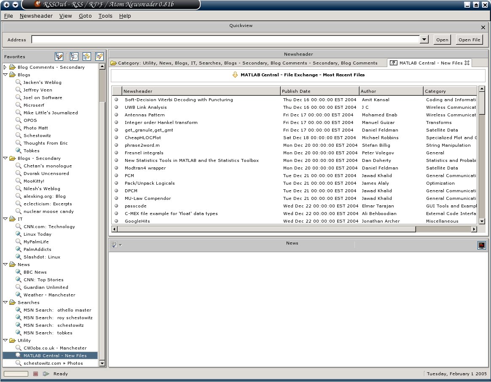
Task: Select the Slashdot: Linux feed
Action: pos(42,257)
